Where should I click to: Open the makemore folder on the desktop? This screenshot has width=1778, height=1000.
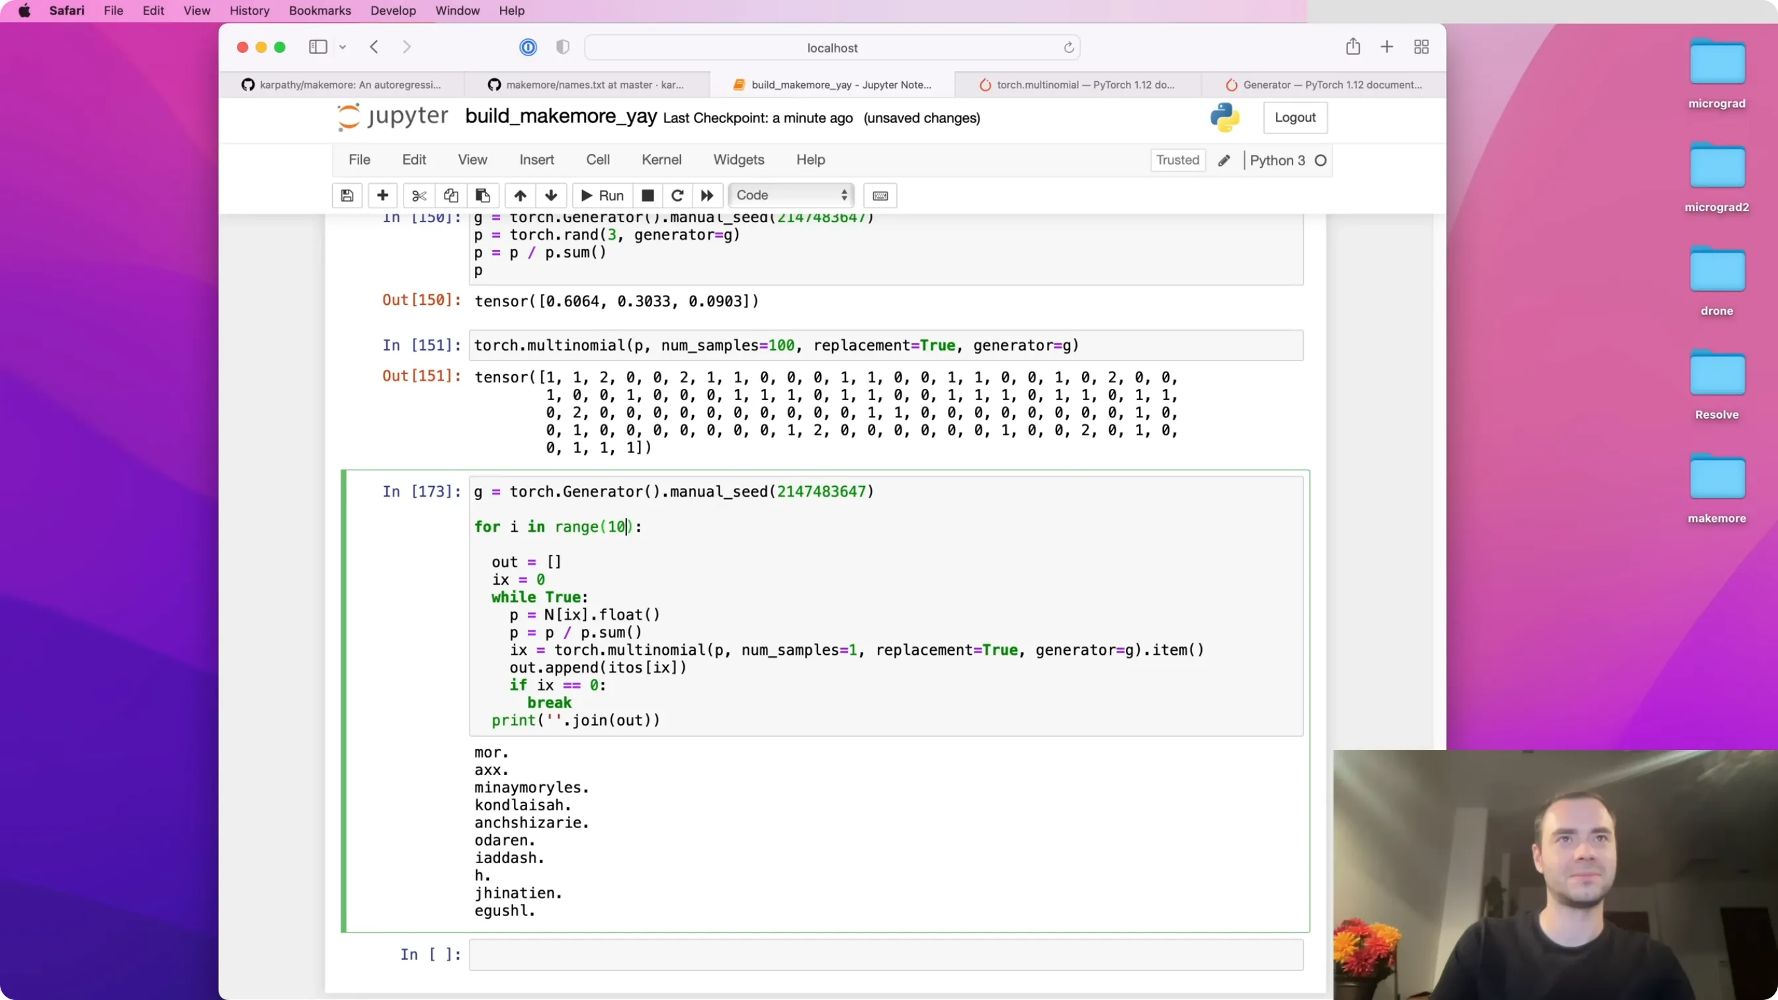[x=1716, y=488]
